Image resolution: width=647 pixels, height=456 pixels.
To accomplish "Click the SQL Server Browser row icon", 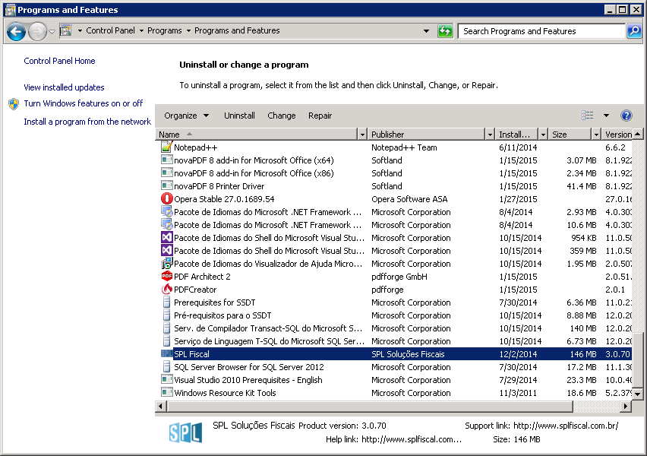I will point(167,366).
